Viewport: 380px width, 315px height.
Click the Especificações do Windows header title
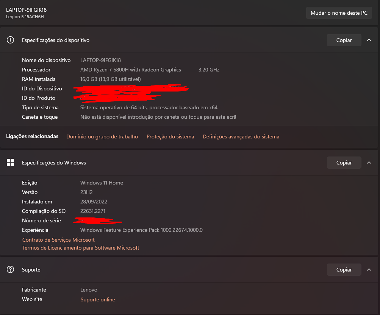point(54,163)
